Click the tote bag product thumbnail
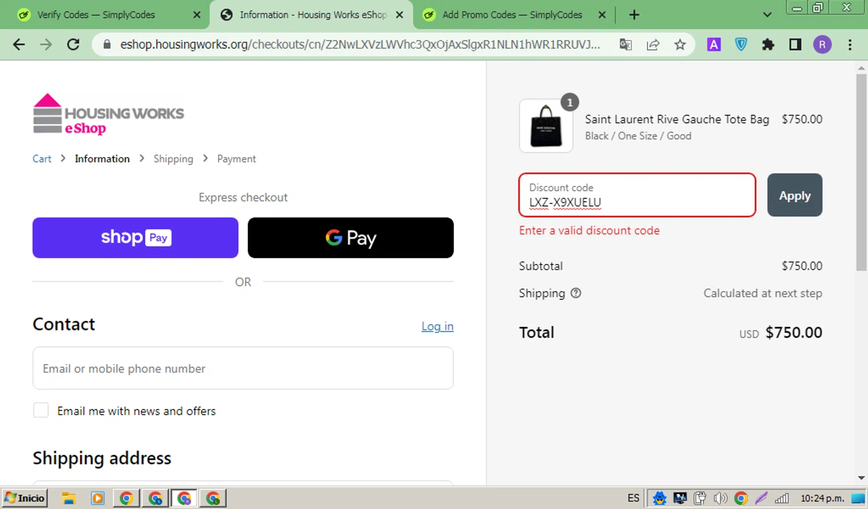Screen dimensions: 868x509 (546, 126)
